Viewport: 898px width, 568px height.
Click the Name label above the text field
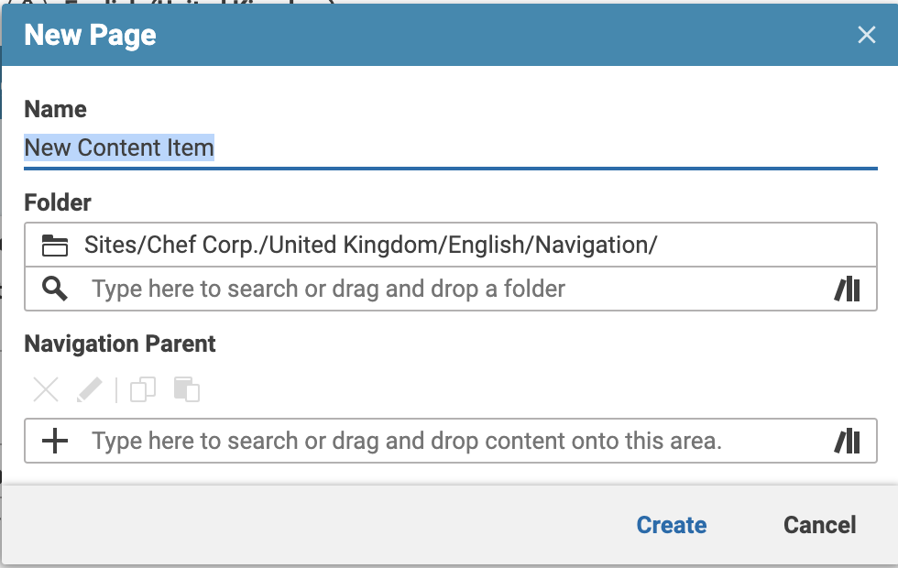[x=55, y=109]
